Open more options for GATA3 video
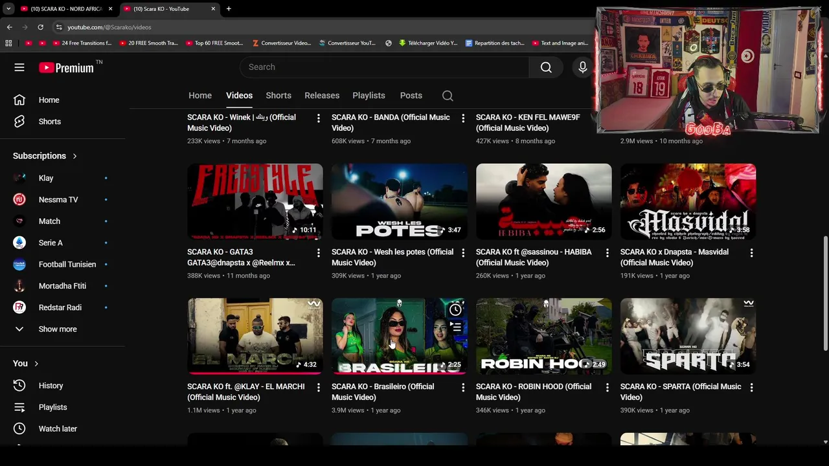Viewport: 829px width, 466px height. click(318, 253)
